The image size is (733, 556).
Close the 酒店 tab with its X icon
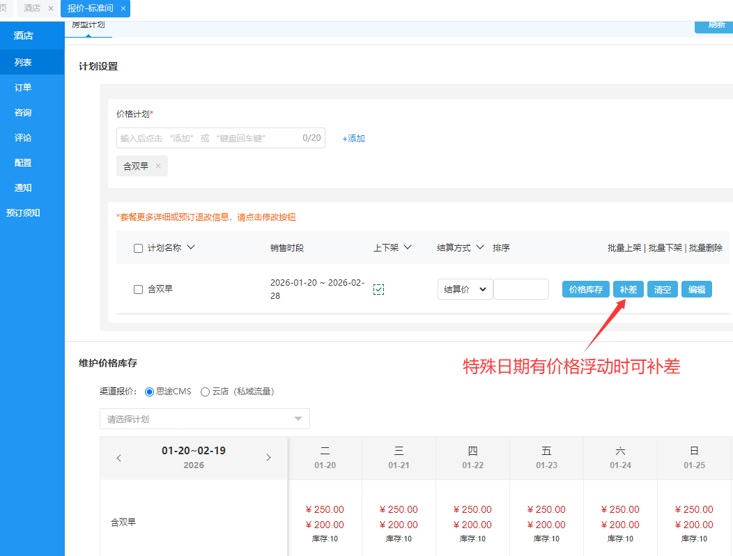pyautogui.click(x=51, y=8)
